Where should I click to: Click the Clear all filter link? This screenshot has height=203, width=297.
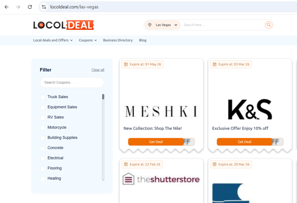click(98, 70)
